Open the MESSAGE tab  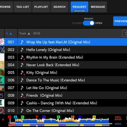coord(98,7)
